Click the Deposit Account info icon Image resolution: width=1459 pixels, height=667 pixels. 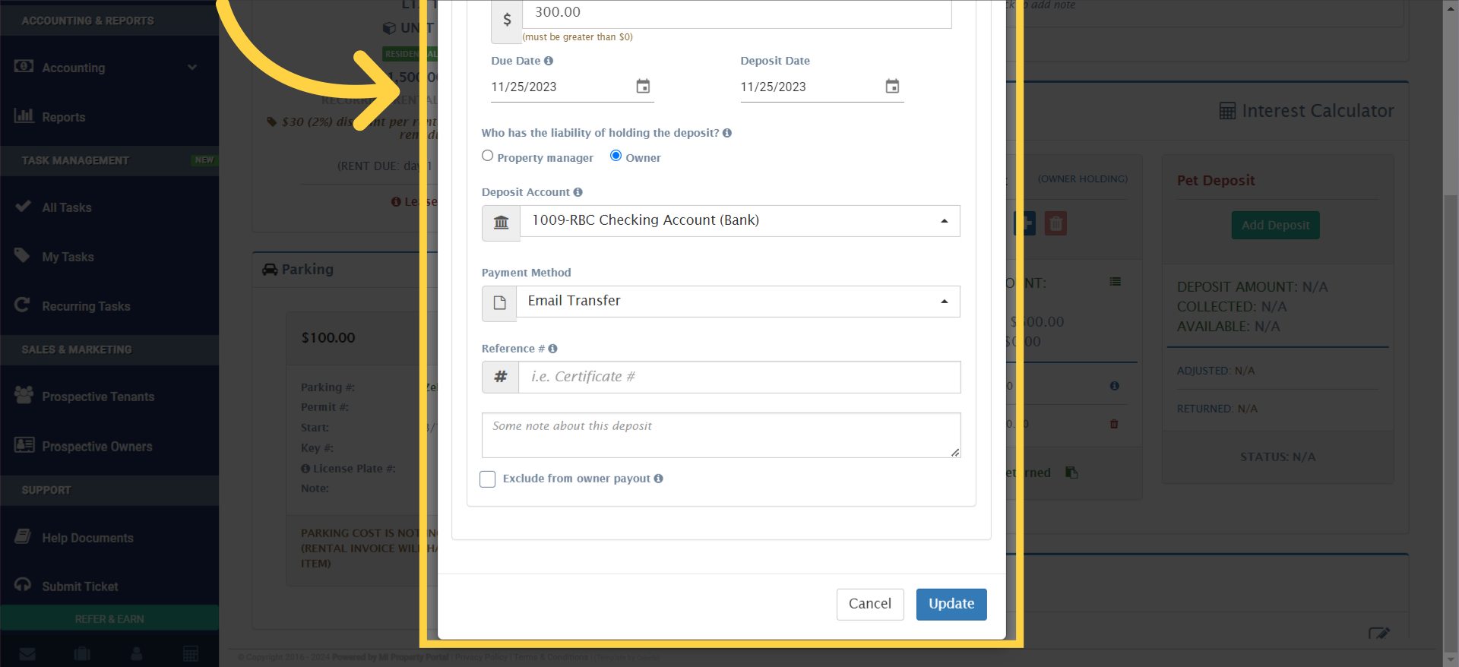pos(578,192)
